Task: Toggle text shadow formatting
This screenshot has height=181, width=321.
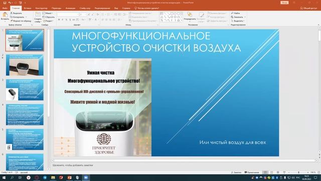Action: (70, 20)
